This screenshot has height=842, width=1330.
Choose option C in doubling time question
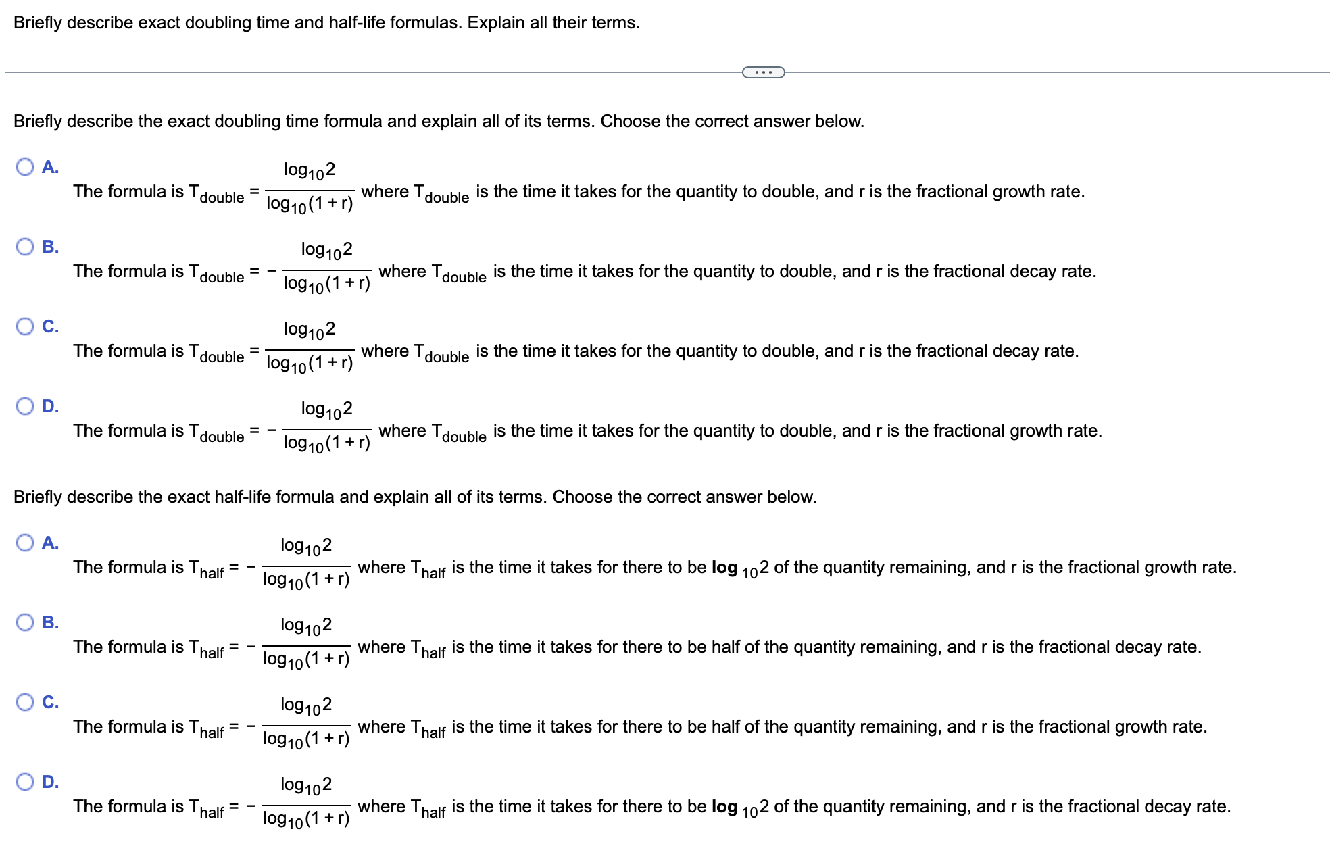pos(25,326)
